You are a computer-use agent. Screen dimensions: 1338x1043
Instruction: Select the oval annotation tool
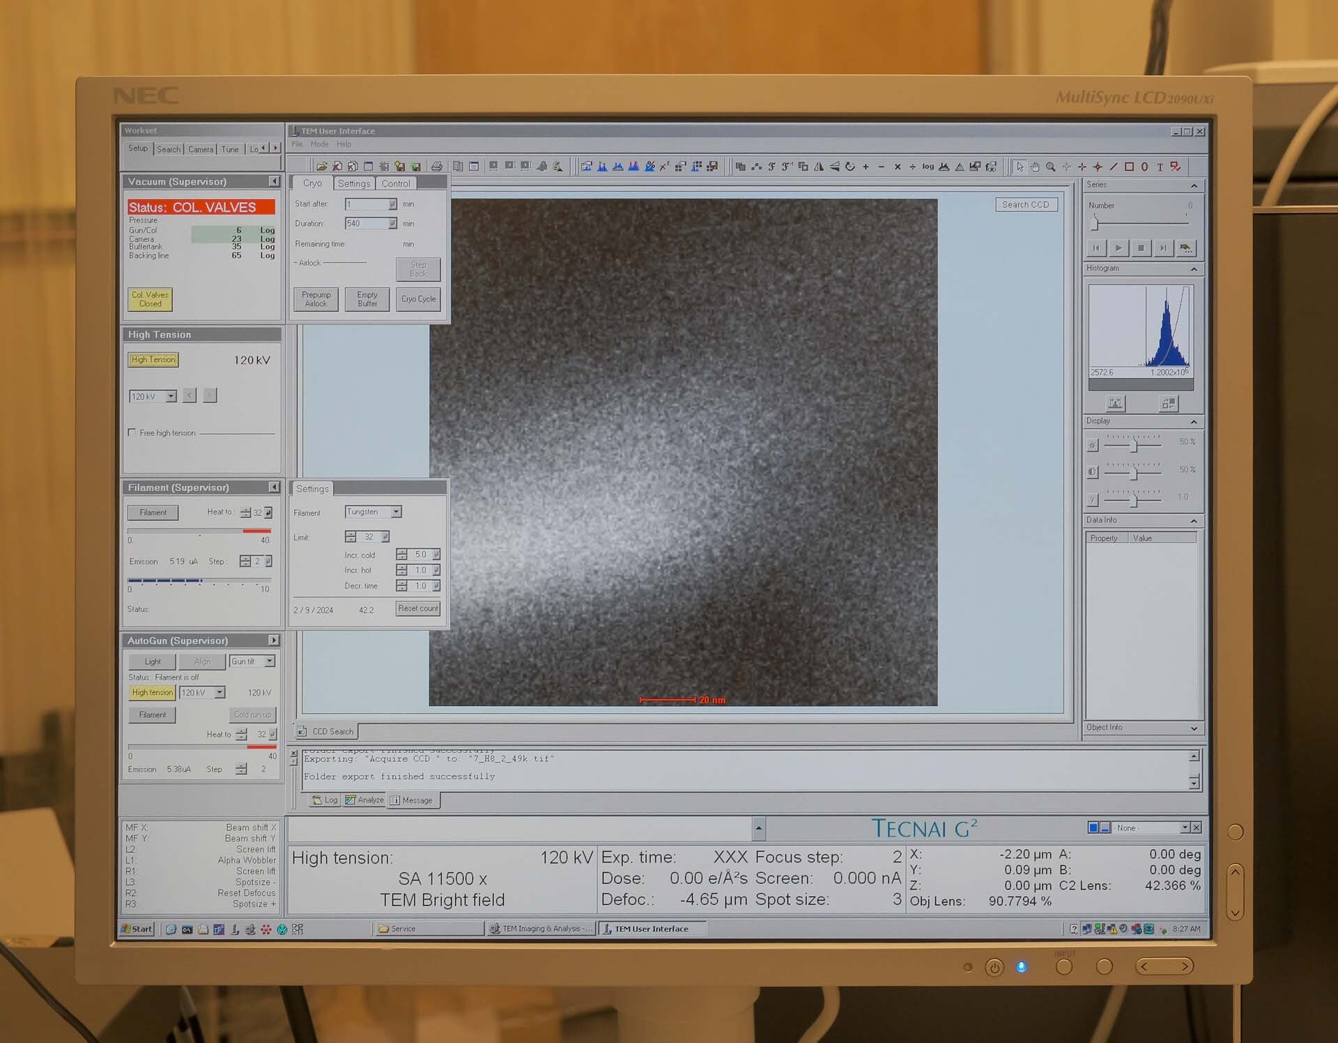(x=1144, y=167)
